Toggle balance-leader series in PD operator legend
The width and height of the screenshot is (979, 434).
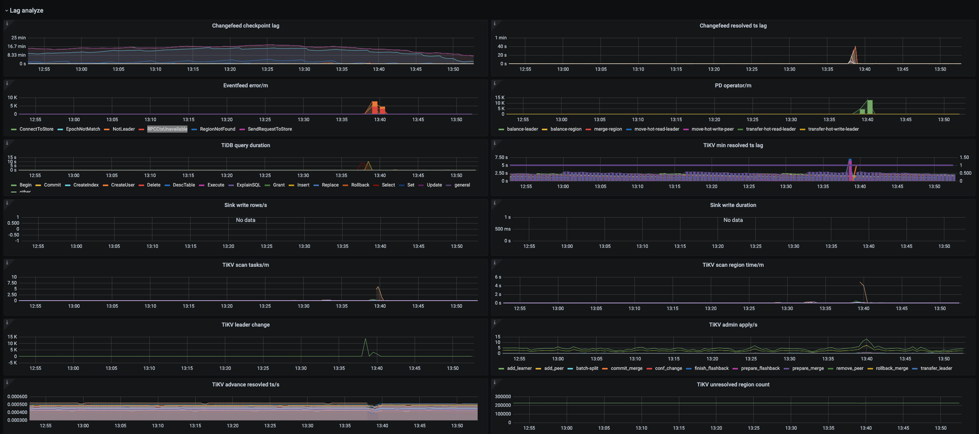click(x=522, y=129)
